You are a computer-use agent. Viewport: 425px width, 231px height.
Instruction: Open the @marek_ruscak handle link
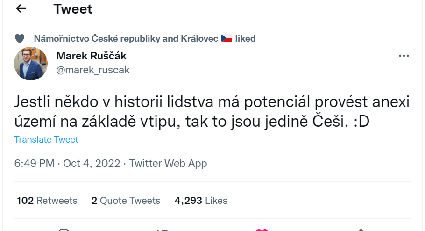[x=93, y=70]
